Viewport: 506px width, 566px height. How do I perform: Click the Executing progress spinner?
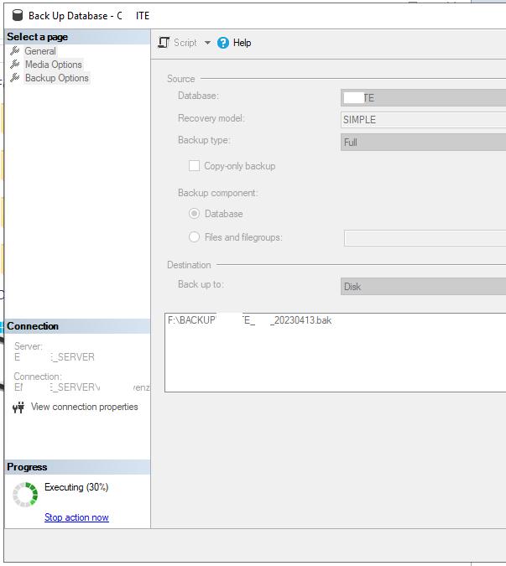click(25, 494)
